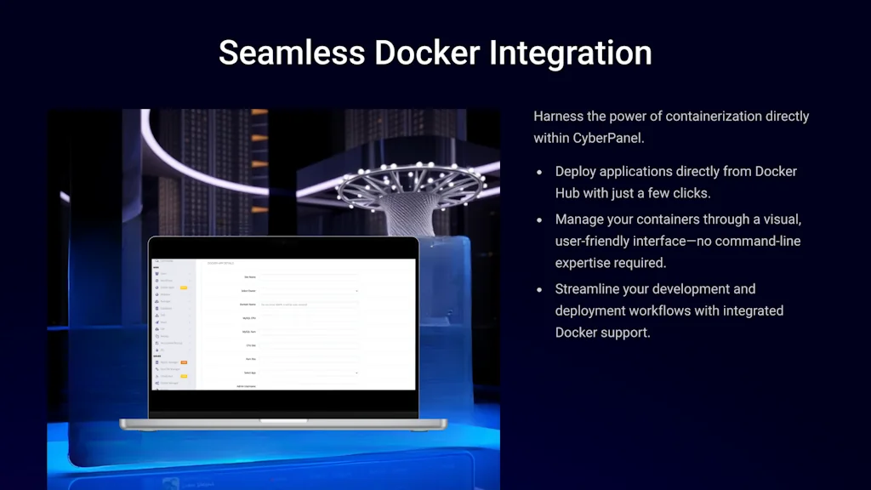This screenshot has height=490, width=871.
Task: Open the Incremental Backup sidebar icon
Action: tap(157, 343)
